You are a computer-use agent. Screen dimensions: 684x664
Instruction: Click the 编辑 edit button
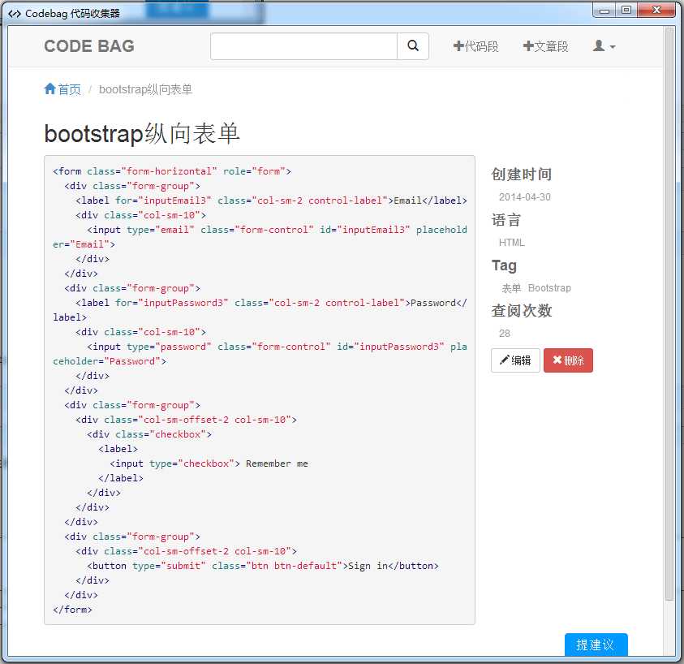(x=515, y=360)
